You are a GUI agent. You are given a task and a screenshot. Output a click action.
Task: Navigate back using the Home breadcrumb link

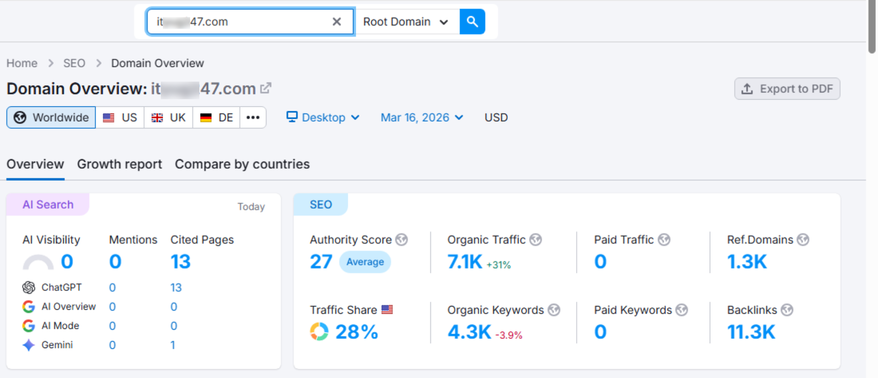(x=22, y=63)
